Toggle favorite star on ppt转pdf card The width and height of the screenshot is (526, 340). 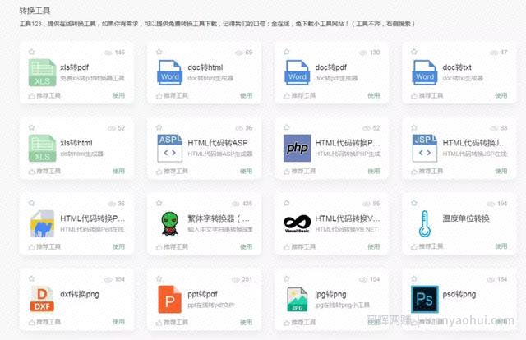click(x=159, y=278)
